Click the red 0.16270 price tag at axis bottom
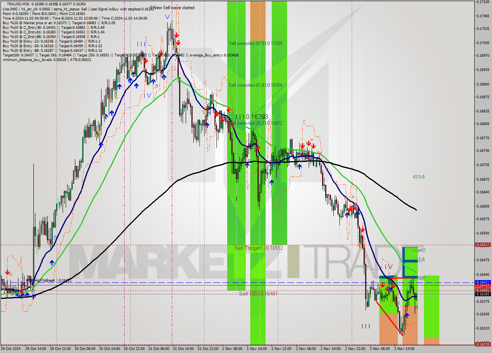The height and width of the screenshot is (353, 492). (483, 344)
